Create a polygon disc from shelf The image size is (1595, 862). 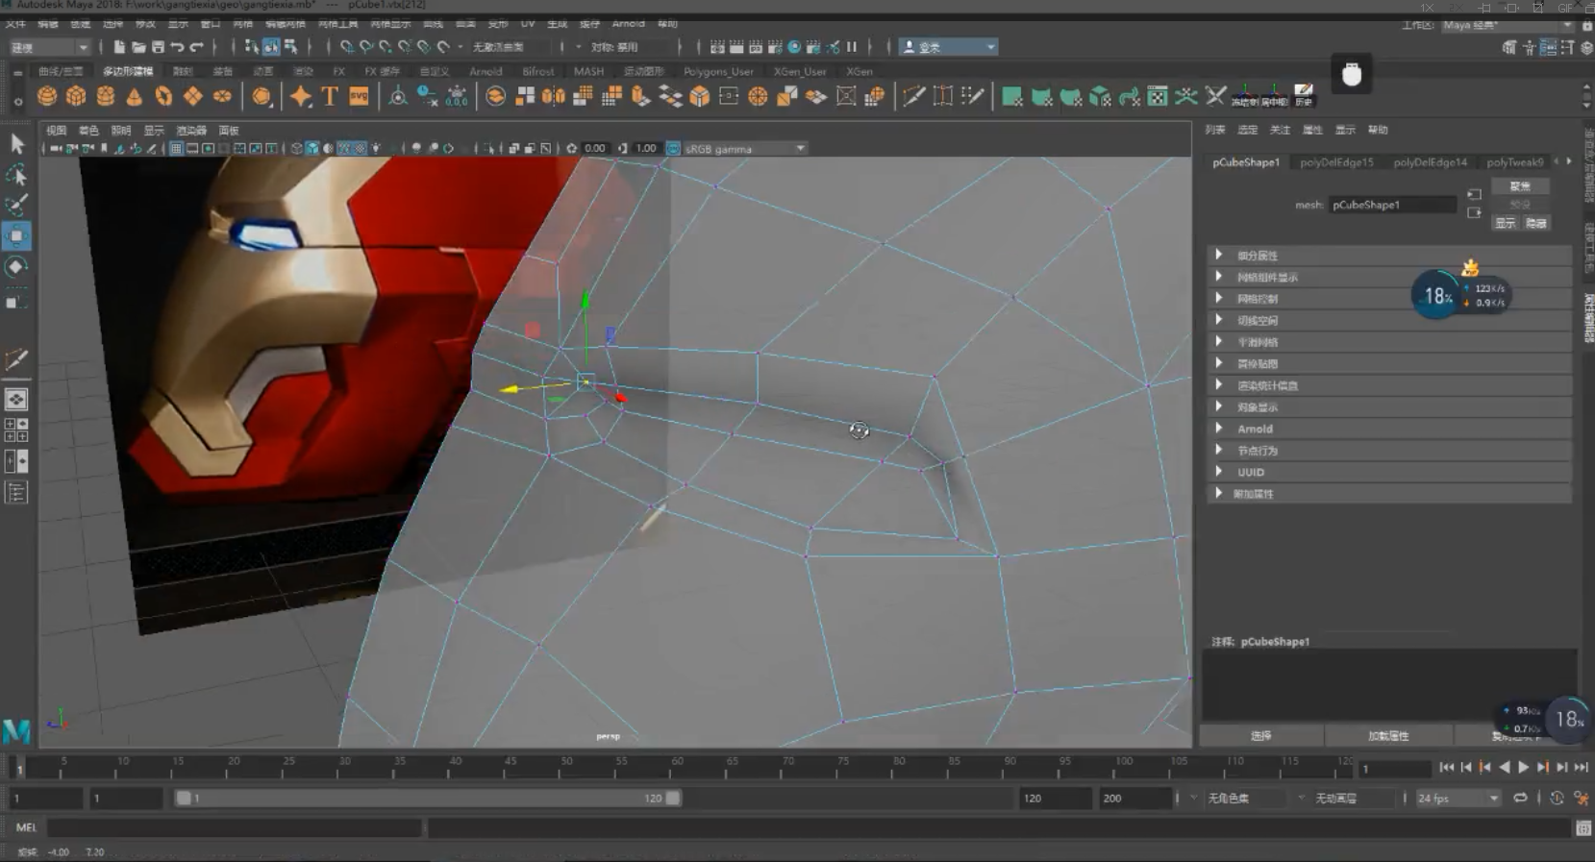click(222, 96)
